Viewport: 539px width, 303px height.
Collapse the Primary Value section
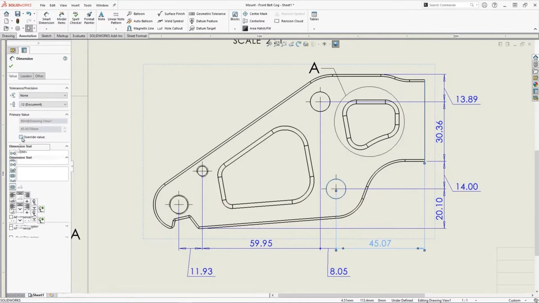pyautogui.click(x=67, y=115)
